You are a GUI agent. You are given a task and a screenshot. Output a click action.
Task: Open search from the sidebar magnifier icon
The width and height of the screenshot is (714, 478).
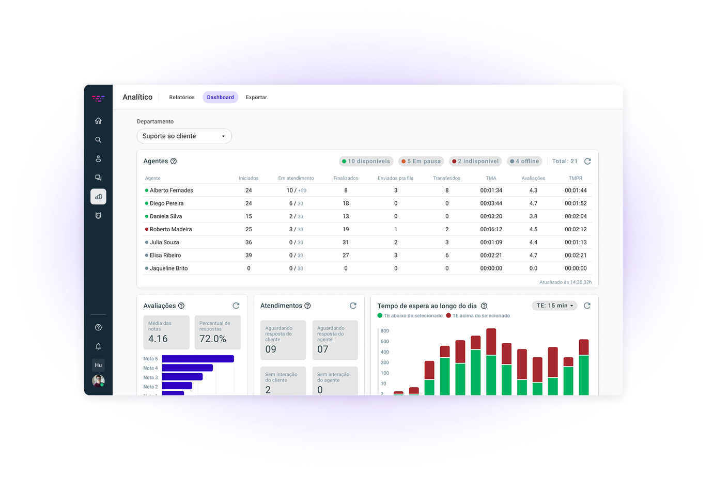point(98,140)
